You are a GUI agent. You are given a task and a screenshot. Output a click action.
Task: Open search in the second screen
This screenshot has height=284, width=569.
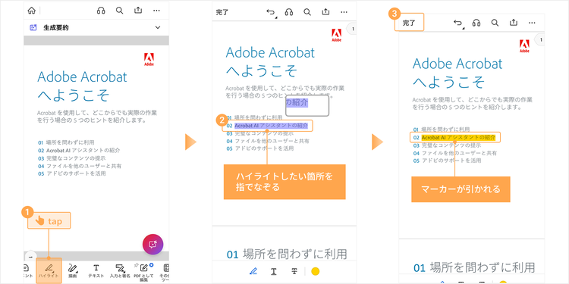click(x=307, y=12)
